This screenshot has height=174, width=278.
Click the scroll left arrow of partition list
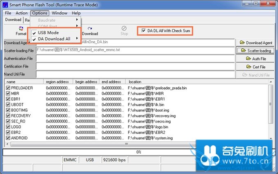coord(7,144)
